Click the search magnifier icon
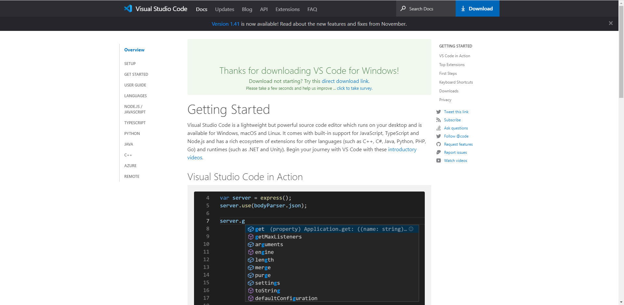 coord(403,8)
